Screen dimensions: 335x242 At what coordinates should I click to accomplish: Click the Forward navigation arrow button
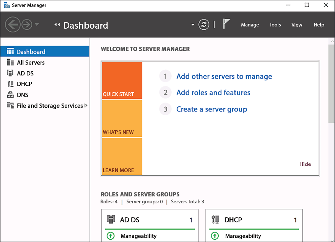pyautogui.click(x=27, y=25)
